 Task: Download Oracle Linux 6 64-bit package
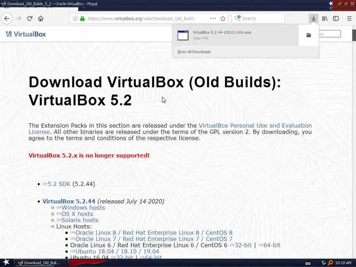[x=272, y=245]
